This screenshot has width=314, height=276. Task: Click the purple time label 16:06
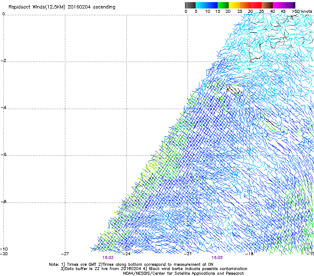pyautogui.click(x=217, y=258)
